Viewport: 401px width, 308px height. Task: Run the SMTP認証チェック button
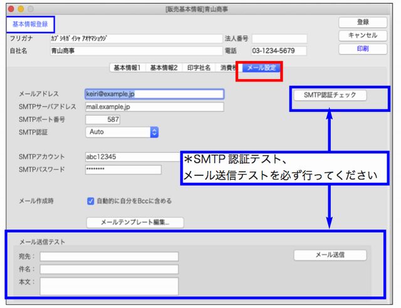[x=330, y=95]
